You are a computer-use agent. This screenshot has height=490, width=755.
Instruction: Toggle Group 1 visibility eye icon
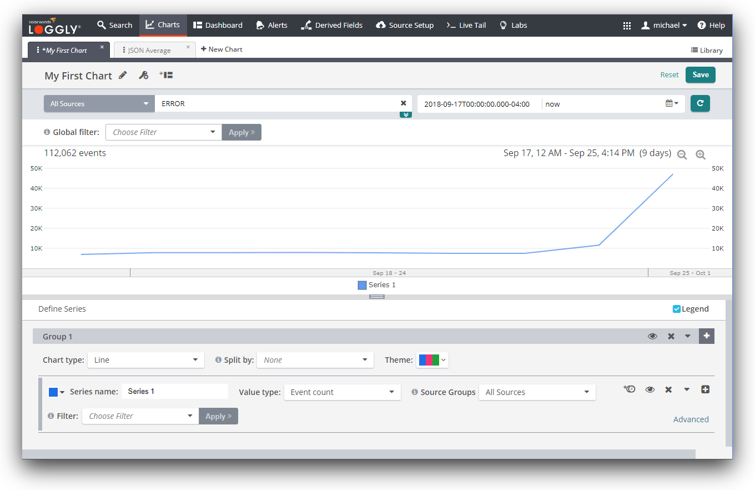pyautogui.click(x=652, y=336)
